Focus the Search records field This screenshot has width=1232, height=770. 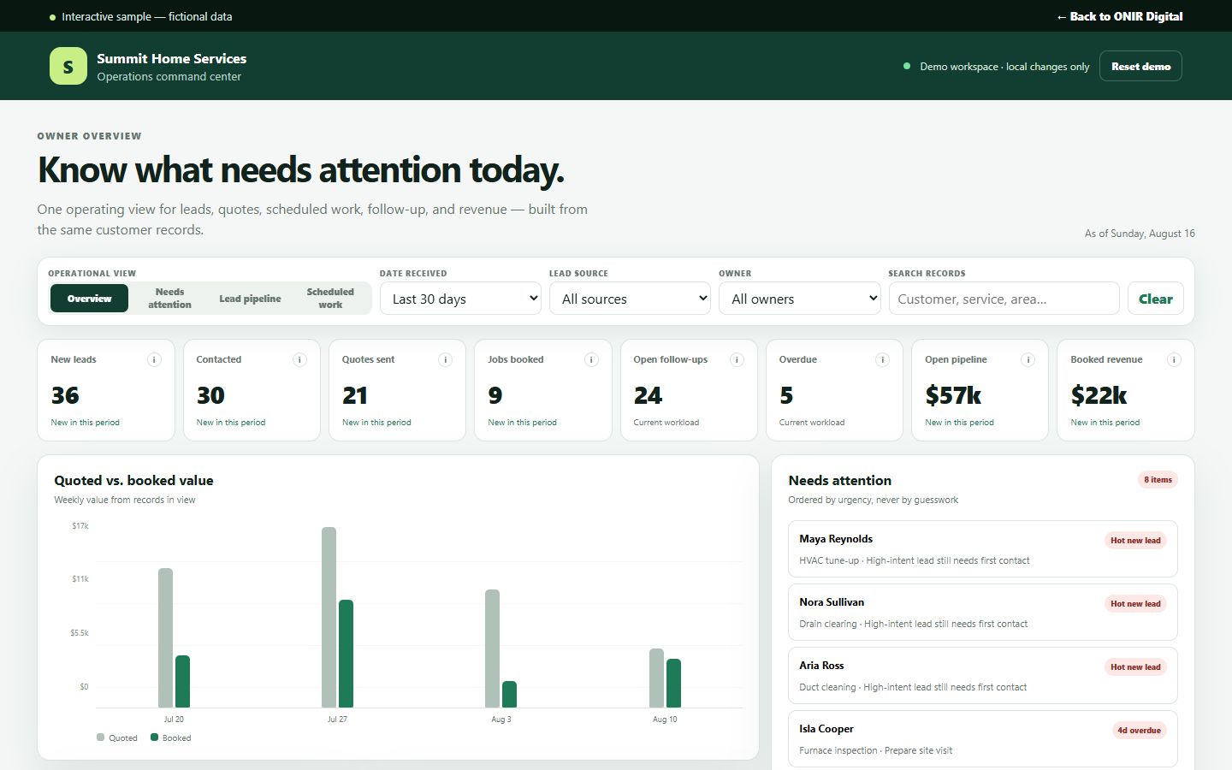coord(1004,299)
